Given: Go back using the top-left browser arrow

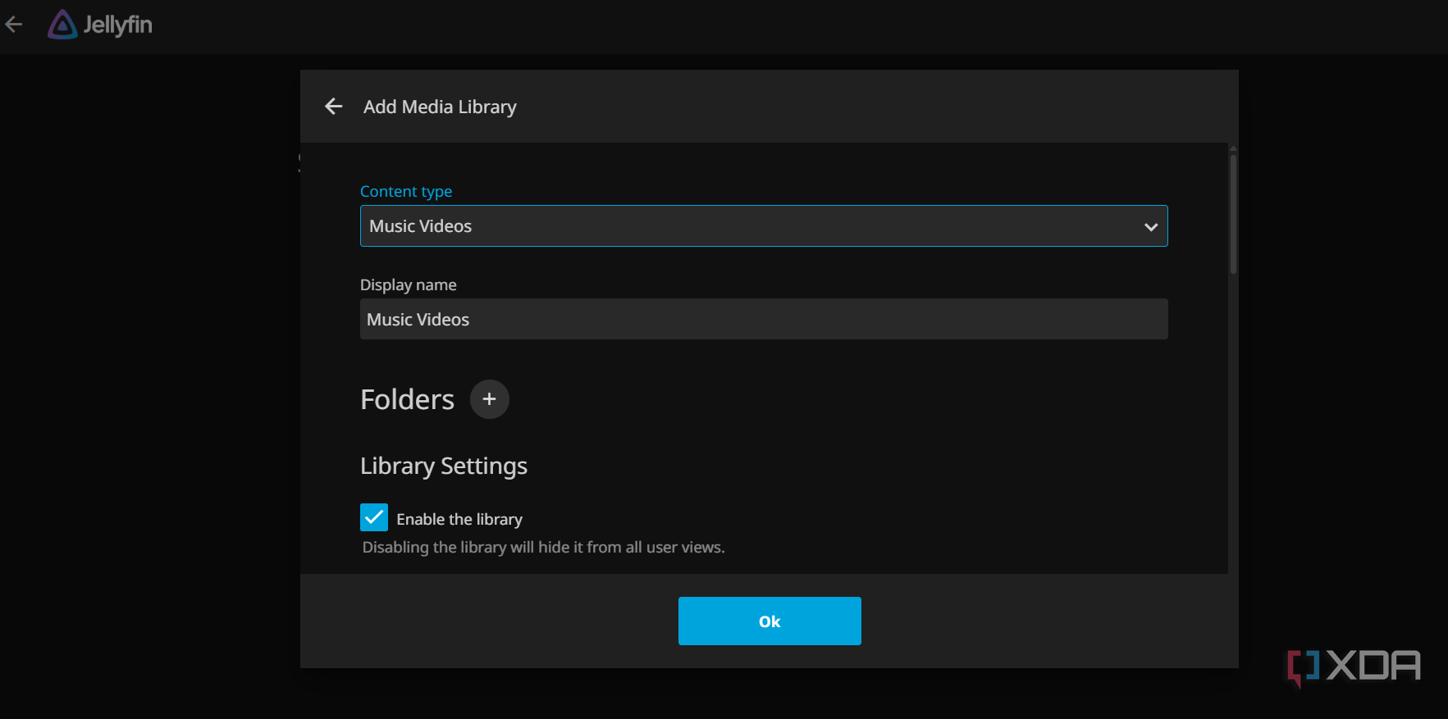Looking at the screenshot, I should pyautogui.click(x=14, y=25).
